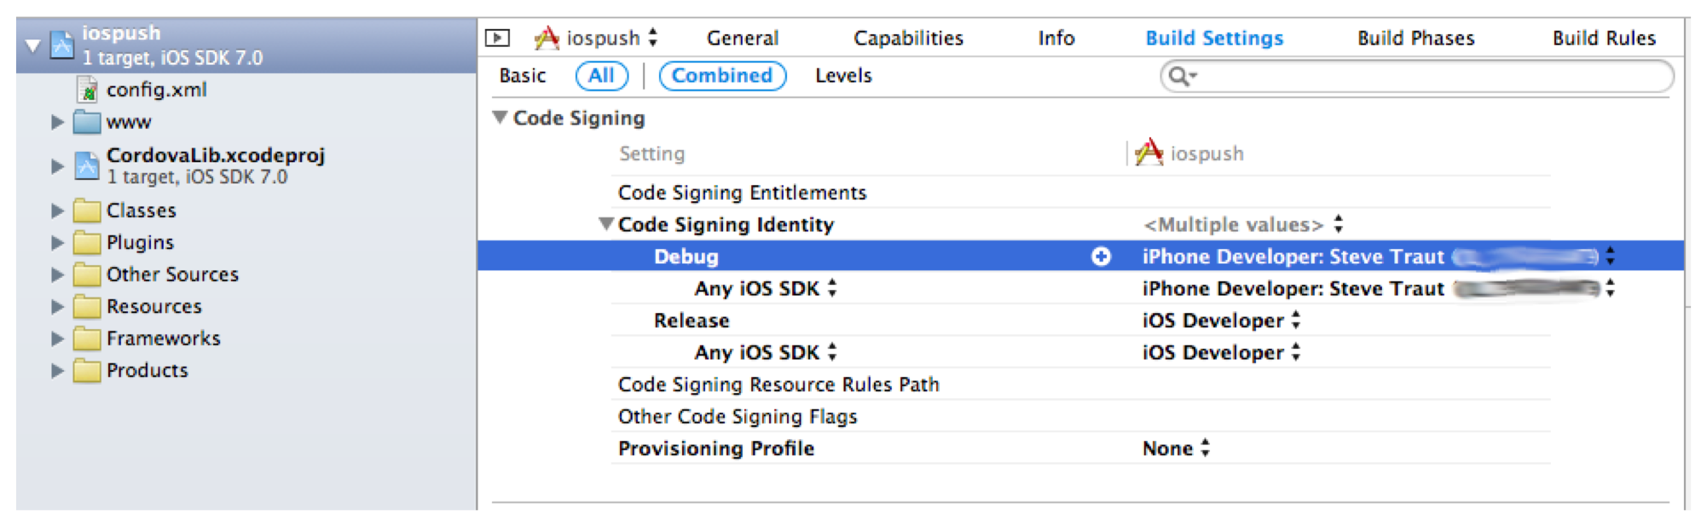Click the config.xml file icon

pyautogui.click(x=87, y=90)
